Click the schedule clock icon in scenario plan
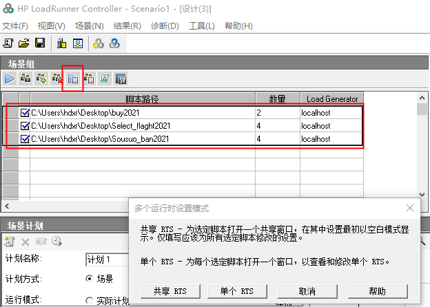Screen dimensions: 430x307 pos(57,242)
